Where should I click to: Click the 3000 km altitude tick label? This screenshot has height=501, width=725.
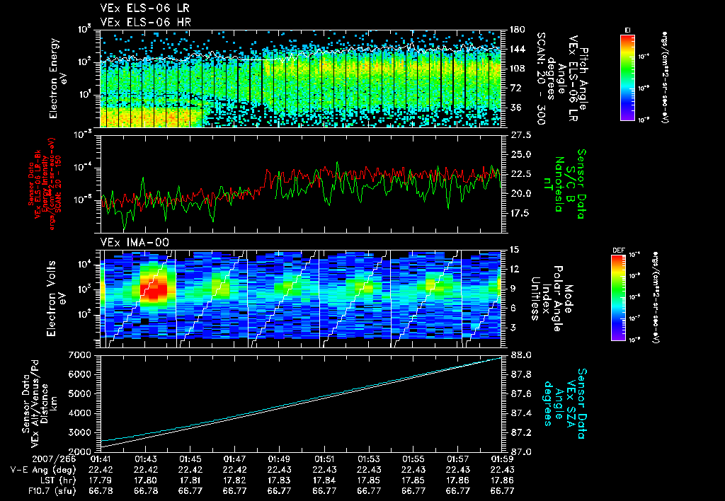click(79, 432)
